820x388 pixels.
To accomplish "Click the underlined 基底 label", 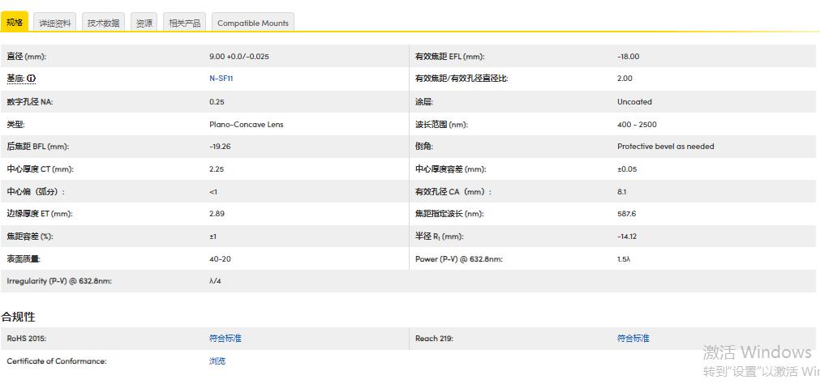I will point(15,79).
